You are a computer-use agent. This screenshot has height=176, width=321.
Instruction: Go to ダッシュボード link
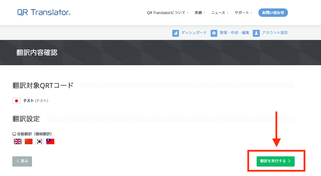(194, 33)
